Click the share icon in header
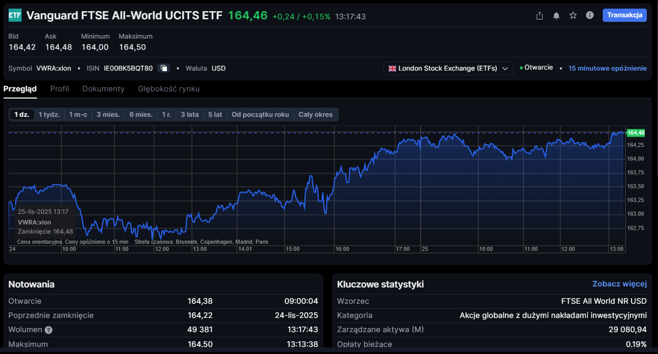The image size is (658, 354). click(x=540, y=15)
